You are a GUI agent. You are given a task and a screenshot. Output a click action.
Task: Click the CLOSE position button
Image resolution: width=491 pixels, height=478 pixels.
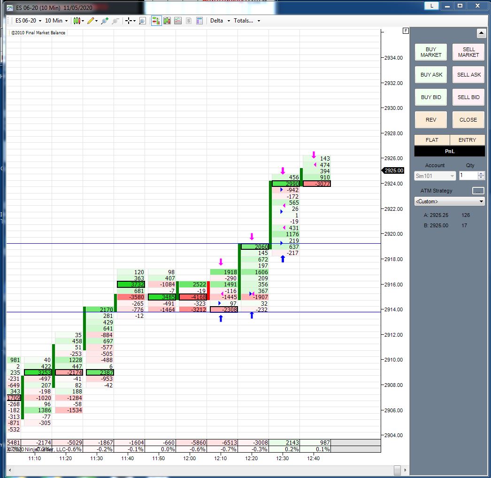coord(468,120)
